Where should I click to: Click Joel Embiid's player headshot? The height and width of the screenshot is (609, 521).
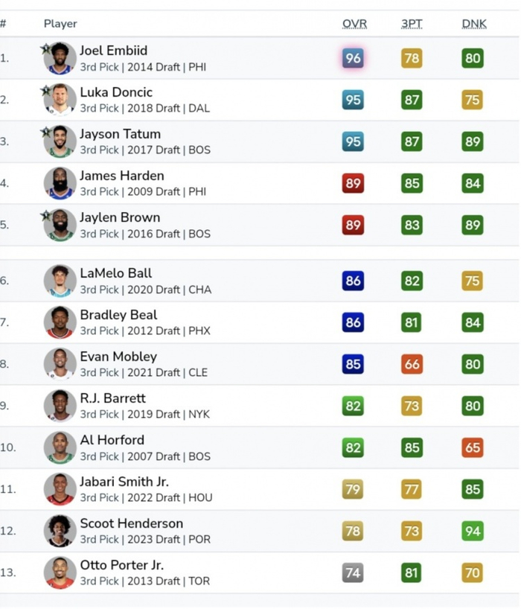(x=61, y=59)
